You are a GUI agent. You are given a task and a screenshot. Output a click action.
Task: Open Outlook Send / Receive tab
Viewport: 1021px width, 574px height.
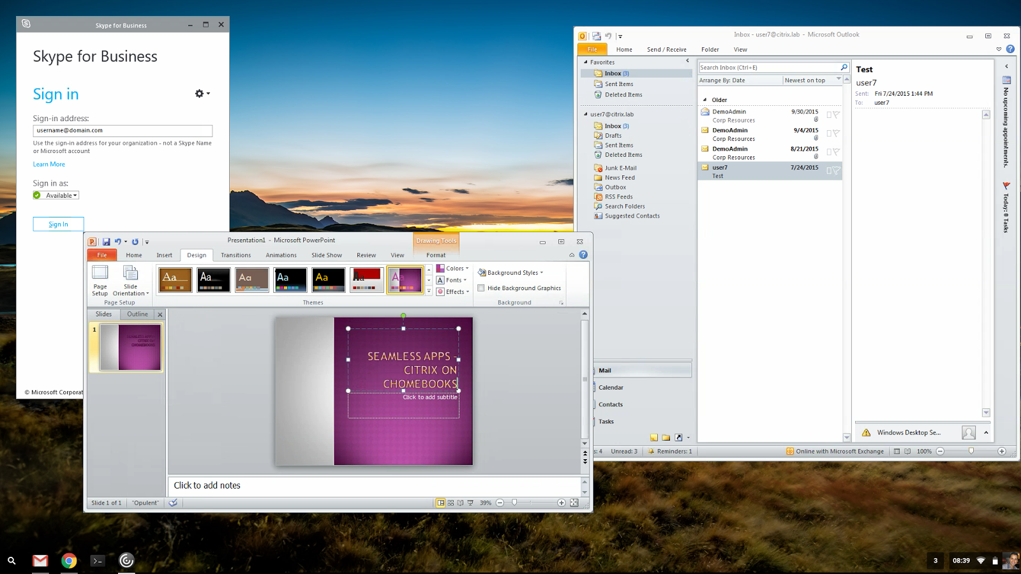667,49
